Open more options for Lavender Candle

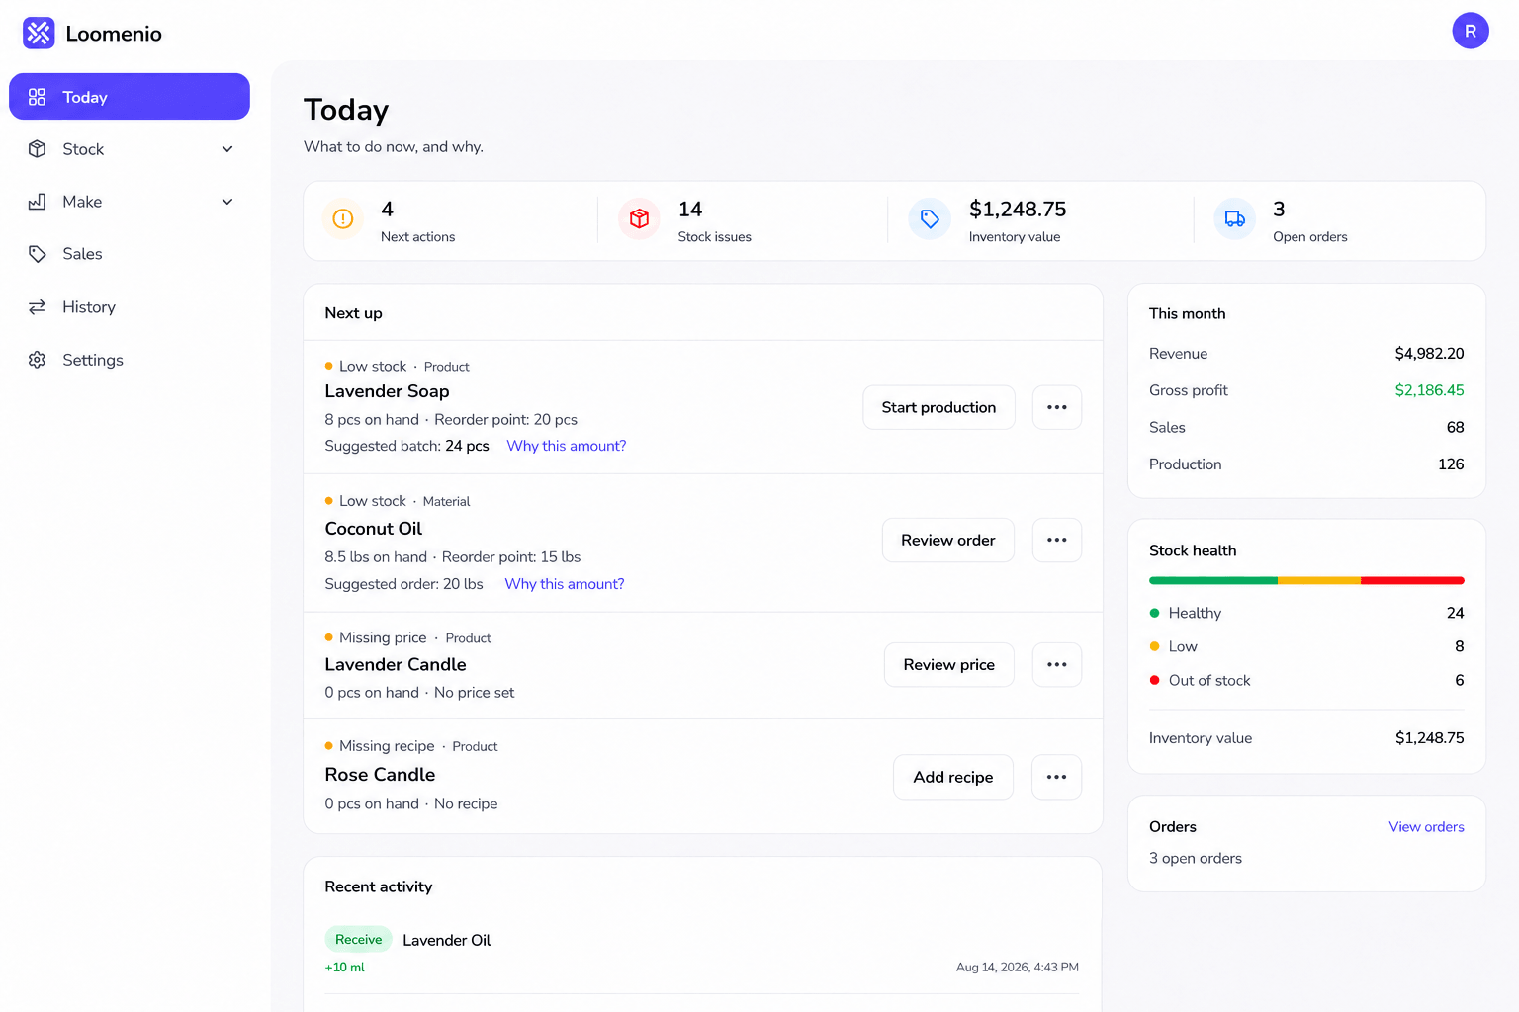[x=1057, y=664]
